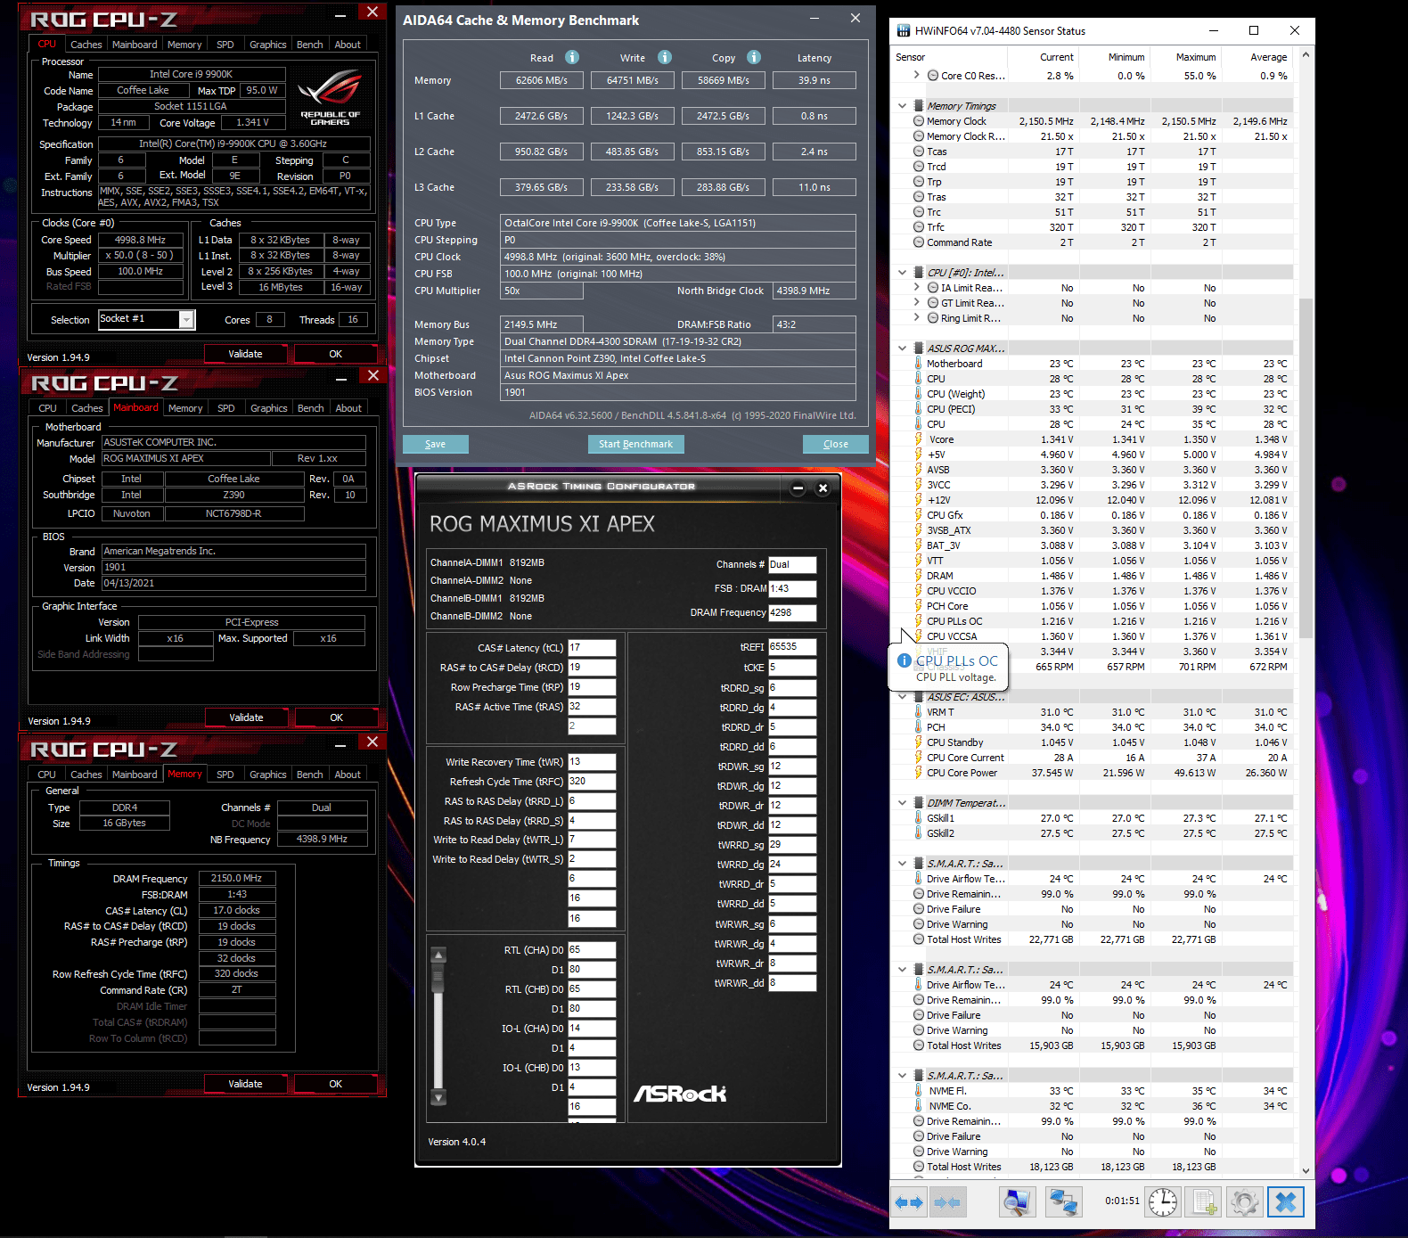Click Close button in AIDA64 benchmark
Screen dimensions: 1408x1238
(x=836, y=444)
